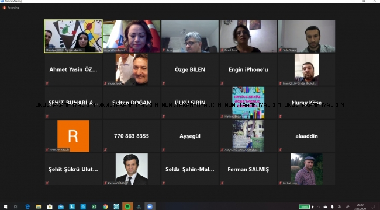Open Excel from the taskbar
Image resolution: width=380 pixels, height=210 pixels.
pos(94,206)
